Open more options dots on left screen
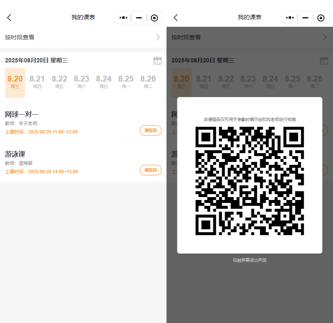The height and width of the screenshot is (323, 333). coord(123,18)
